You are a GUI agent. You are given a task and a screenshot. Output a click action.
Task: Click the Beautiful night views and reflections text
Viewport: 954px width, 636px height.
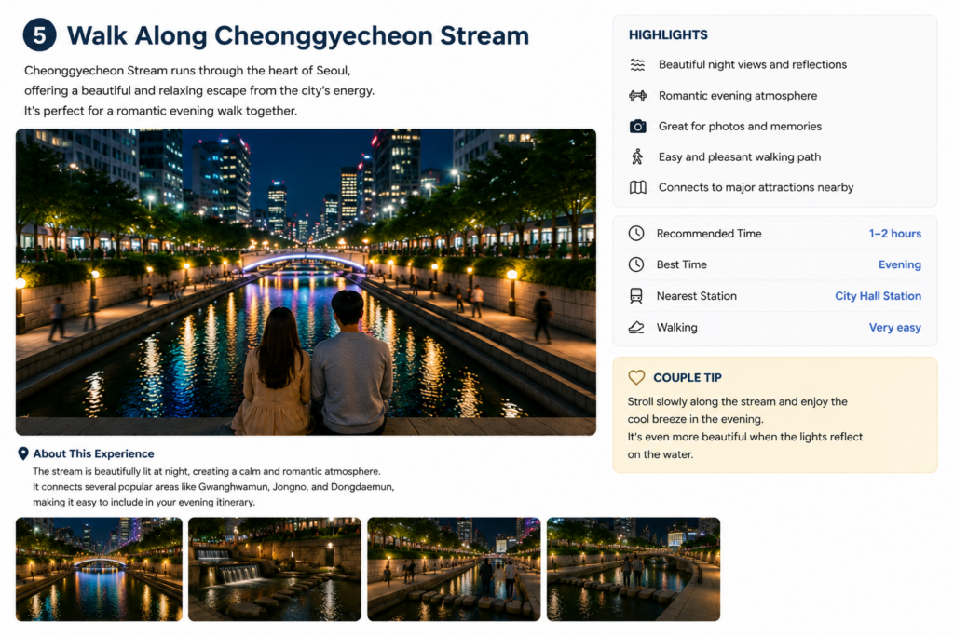pyautogui.click(x=753, y=64)
